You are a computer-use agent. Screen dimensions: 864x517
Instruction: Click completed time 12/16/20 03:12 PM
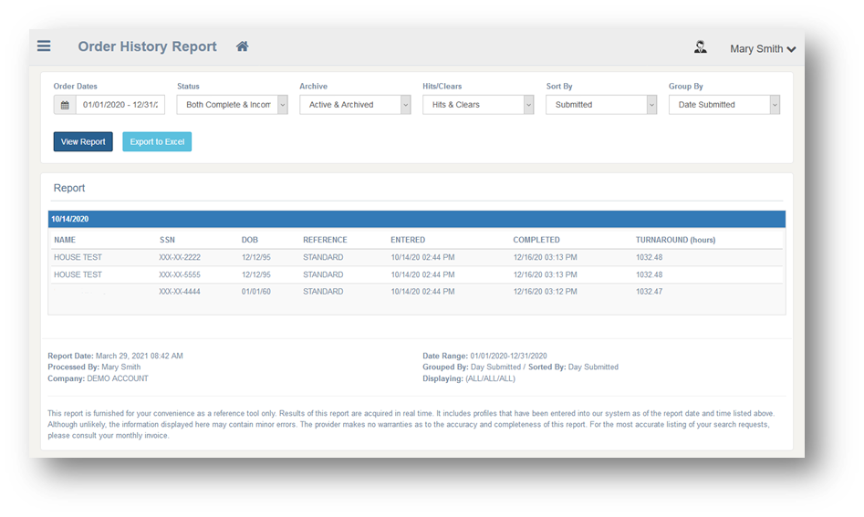[546, 292]
